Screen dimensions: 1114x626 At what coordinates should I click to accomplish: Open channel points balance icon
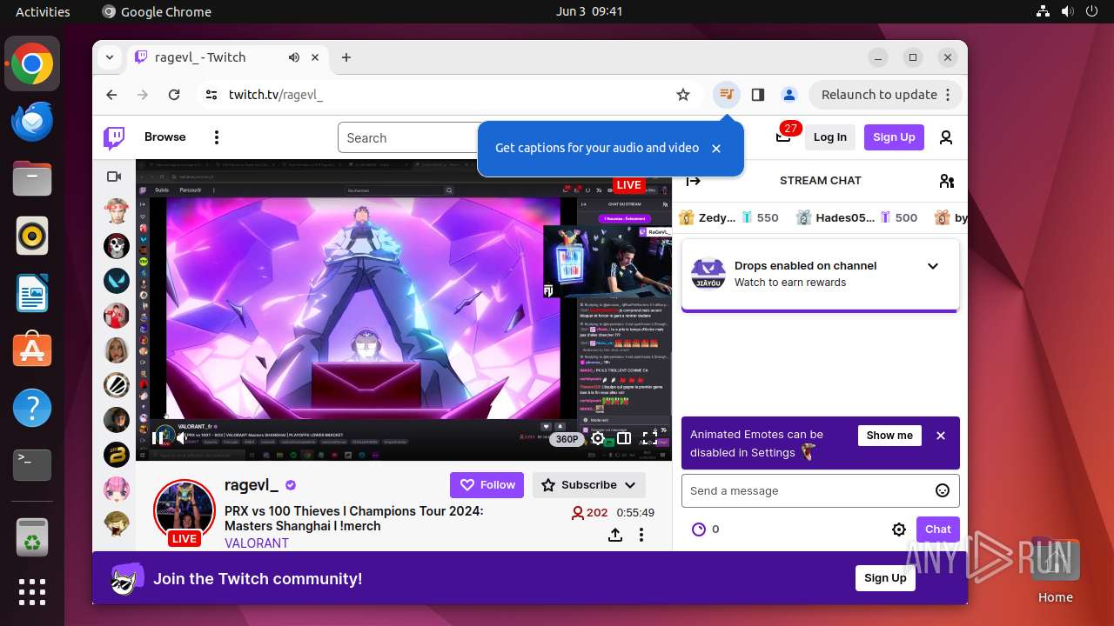[699, 529]
